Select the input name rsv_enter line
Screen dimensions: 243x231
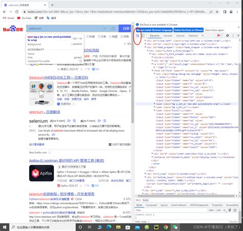[186, 137]
